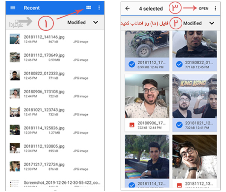Image resolution: width=226 pixels, height=192 pixels.
Task: Open the overflow menu in Recent toolbar
Action: (x=99, y=8)
